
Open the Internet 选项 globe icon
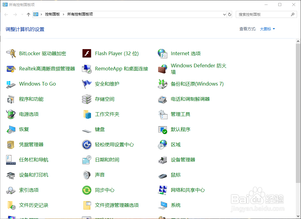(163, 53)
